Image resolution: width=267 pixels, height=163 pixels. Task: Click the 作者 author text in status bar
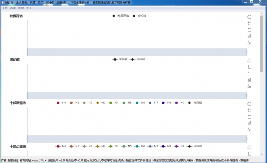pyautogui.click(x=10, y=160)
